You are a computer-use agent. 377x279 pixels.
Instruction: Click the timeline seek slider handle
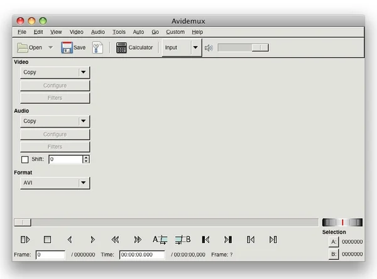(x=23, y=222)
